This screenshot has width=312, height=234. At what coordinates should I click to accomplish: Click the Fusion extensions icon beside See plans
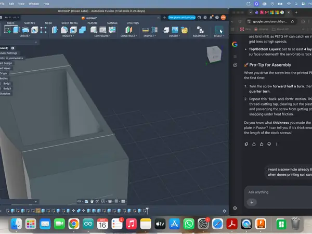199,18
